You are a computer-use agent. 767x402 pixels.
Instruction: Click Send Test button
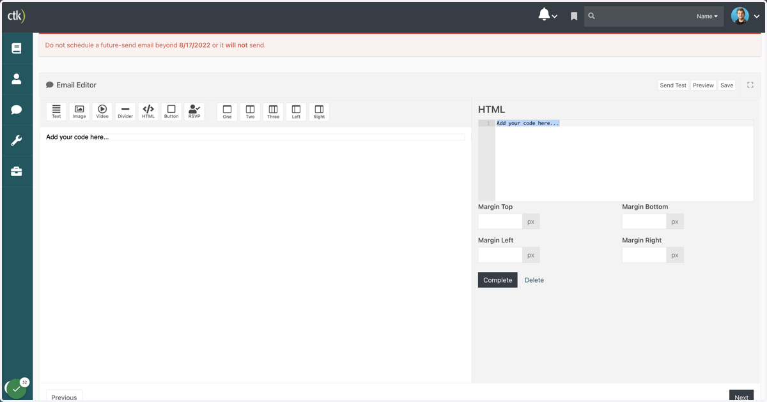point(673,85)
